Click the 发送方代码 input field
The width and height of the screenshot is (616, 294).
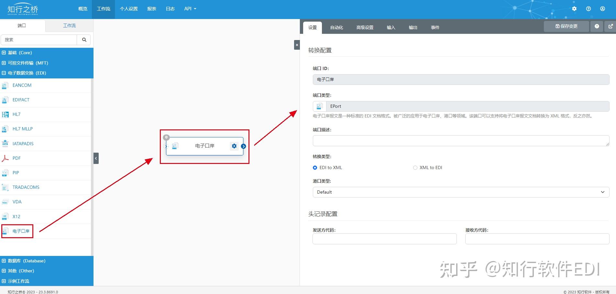coord(384,238)
